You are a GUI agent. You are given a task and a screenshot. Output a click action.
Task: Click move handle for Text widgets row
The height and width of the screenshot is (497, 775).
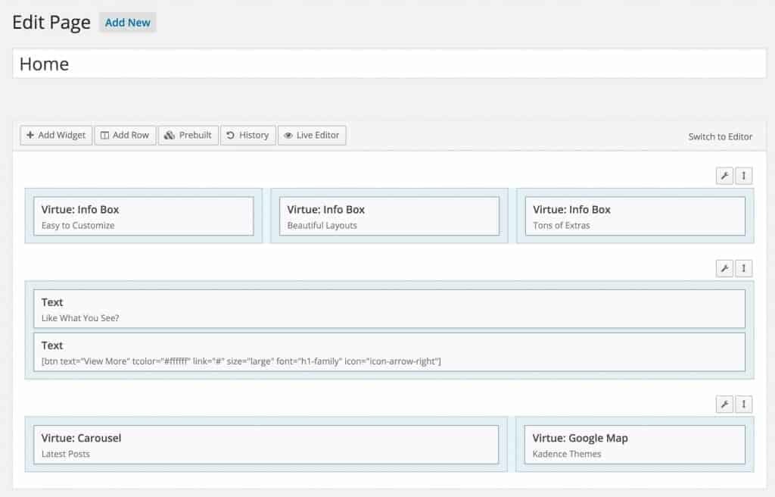743,268
